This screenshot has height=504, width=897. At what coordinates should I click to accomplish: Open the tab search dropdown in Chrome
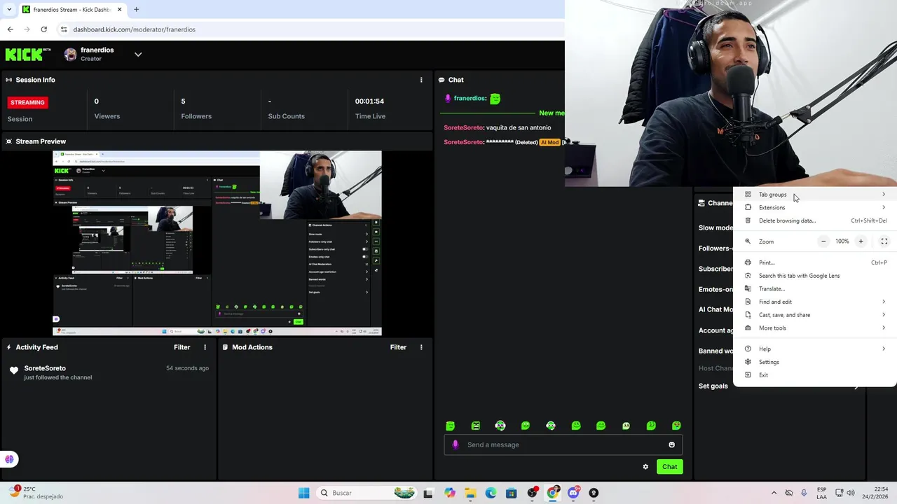[10, 9]
